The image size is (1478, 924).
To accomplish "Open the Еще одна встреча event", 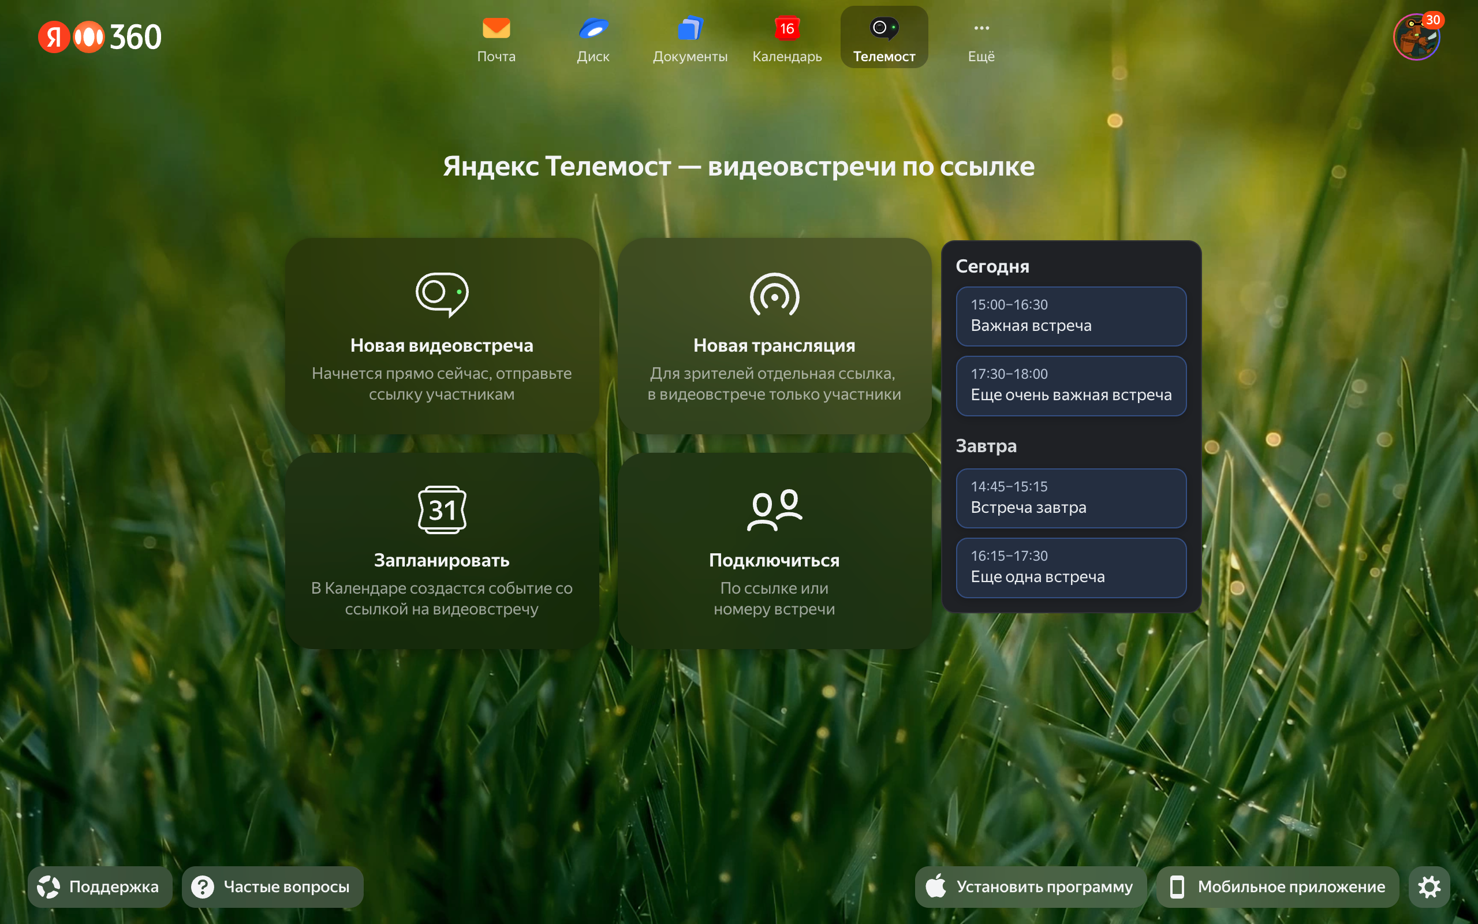I will tap(1070, 568).
